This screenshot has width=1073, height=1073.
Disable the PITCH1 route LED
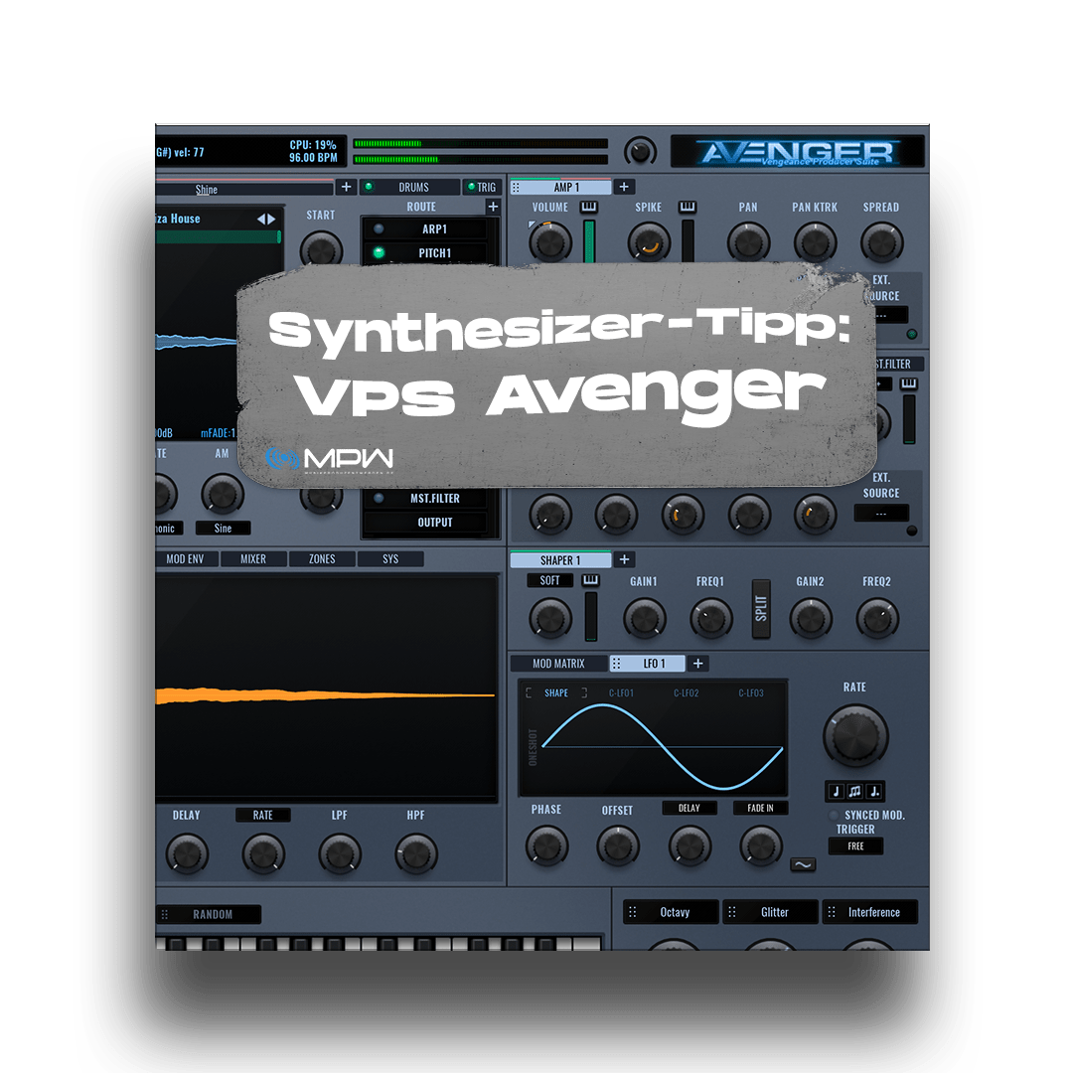[379, 252]
